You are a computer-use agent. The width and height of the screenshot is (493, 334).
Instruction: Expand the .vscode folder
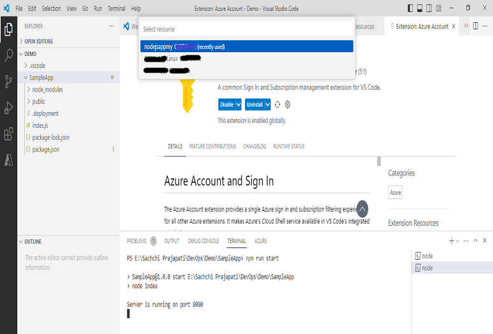coord(37,66)
